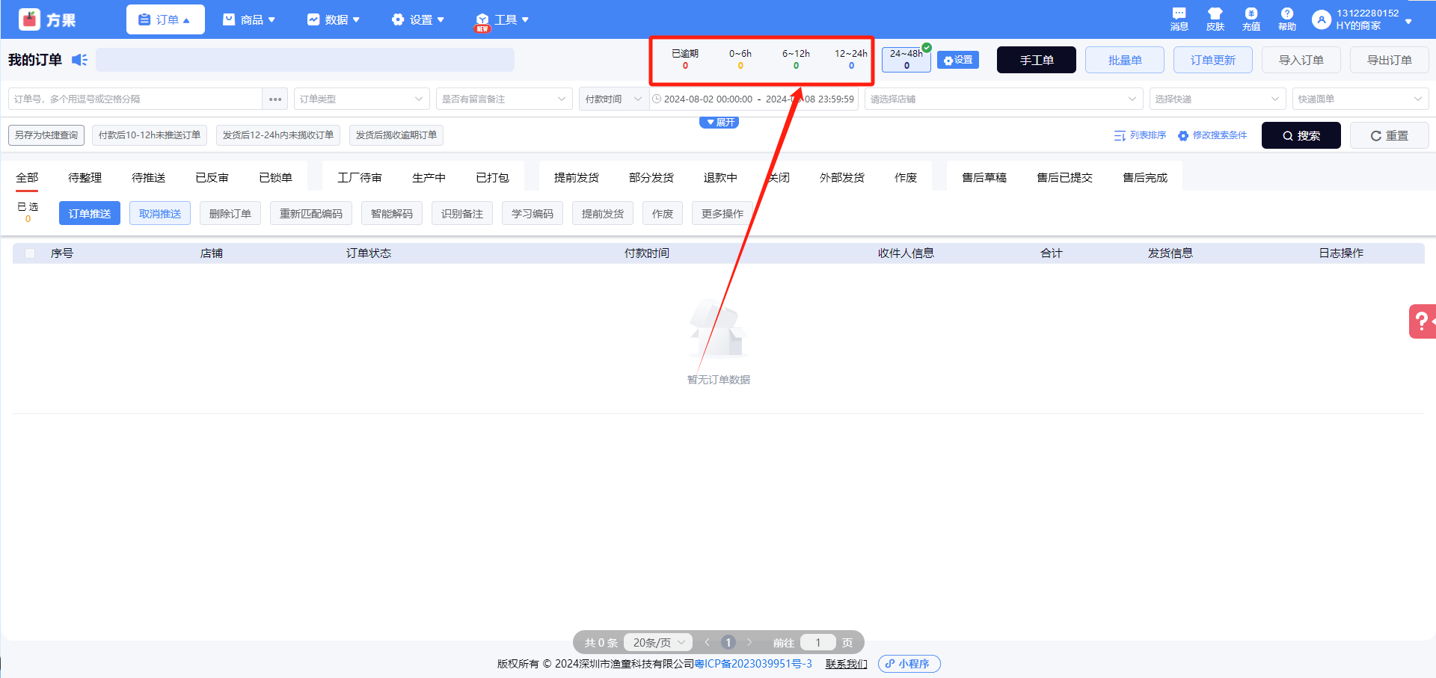Apply 付款后10-12h未推送订单 quick filter
Viewport: 1436px width, 678px height.
[150, 135]
